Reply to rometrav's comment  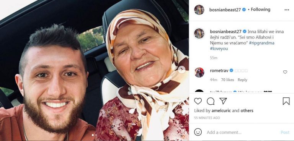[x=242, y=80]
